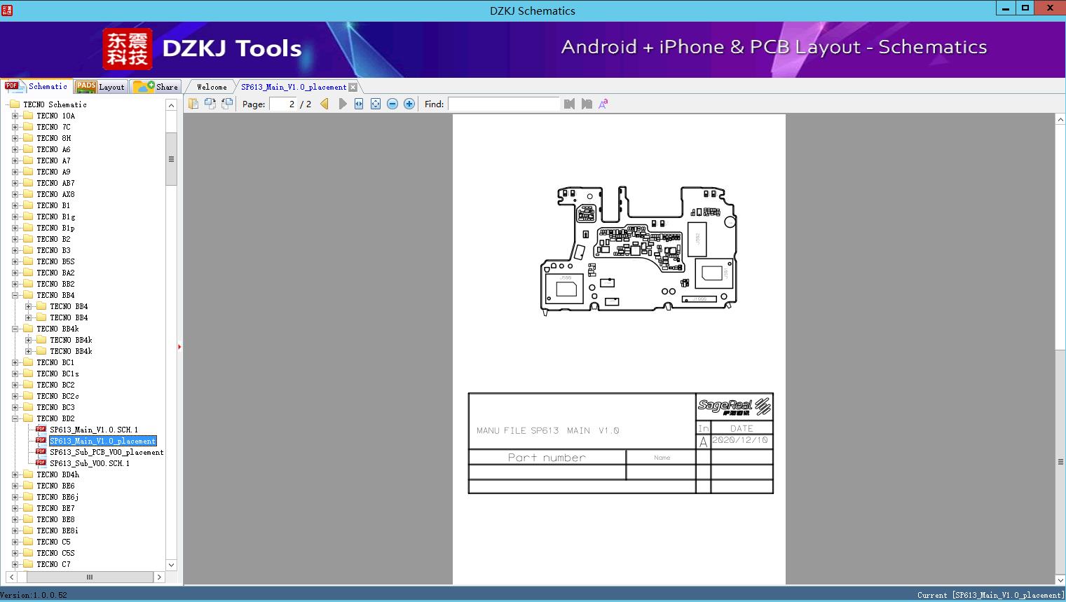Expand the TECNO BC1s folder
Viewport: 1066px width, 602px height.
click(15, 374)
